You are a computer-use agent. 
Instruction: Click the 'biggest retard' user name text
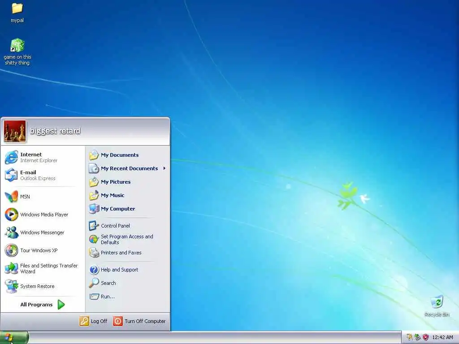click(x=55, y=131)
